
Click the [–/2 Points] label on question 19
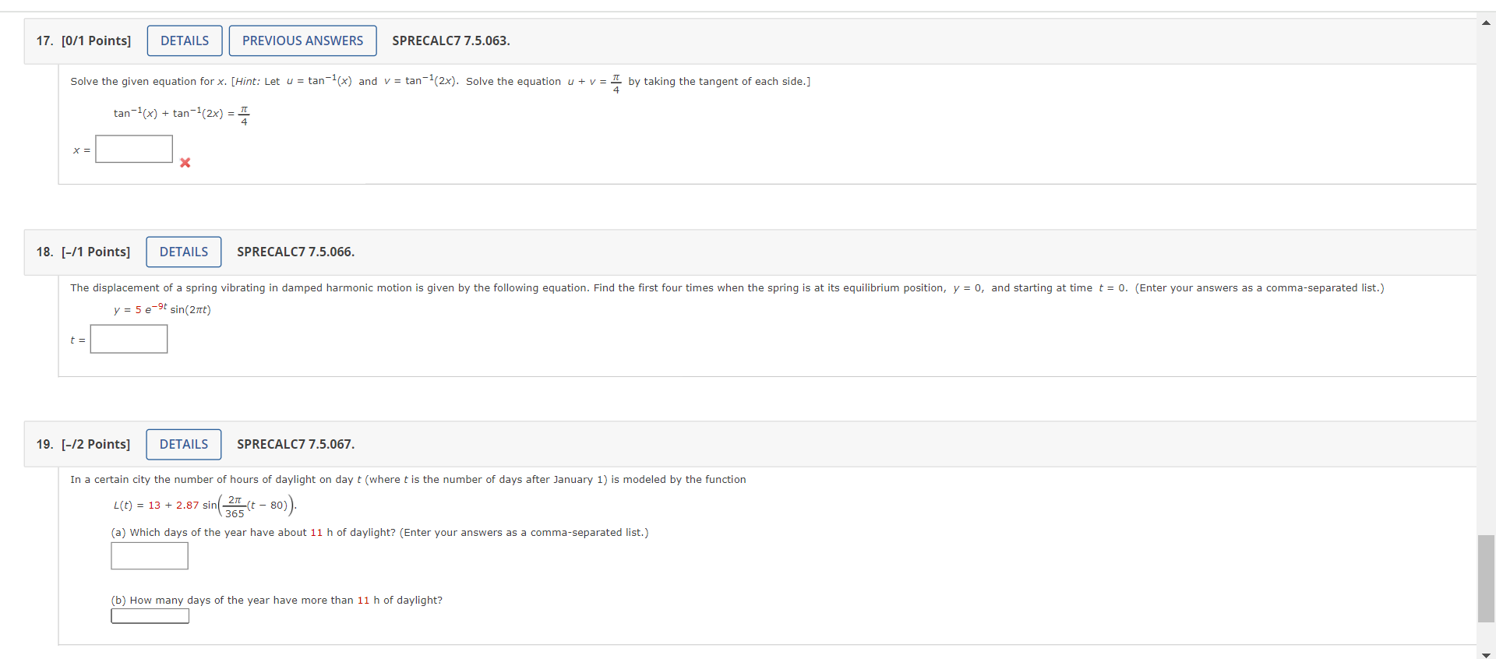(96, 444)
